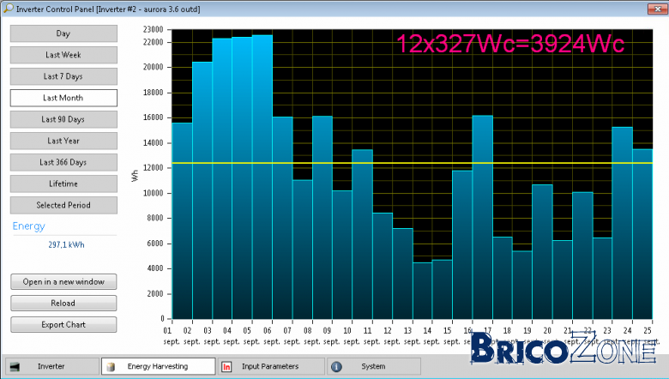Viewport: 669px width, 379px height.
Task: Close the Inverter Control Panel window
Action: coord(657,9)
